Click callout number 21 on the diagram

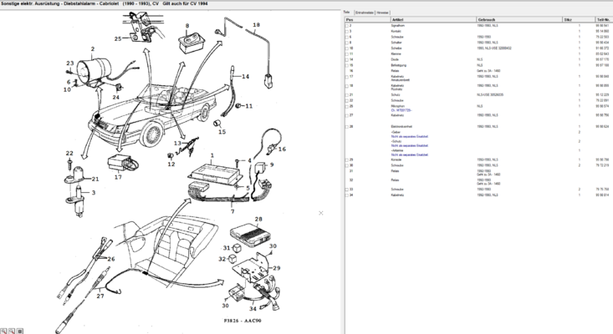click(x=95, y=179)
